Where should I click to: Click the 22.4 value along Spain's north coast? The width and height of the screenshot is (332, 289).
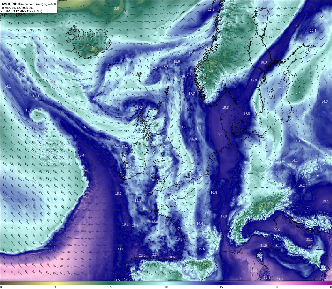[x=155, y=255]
